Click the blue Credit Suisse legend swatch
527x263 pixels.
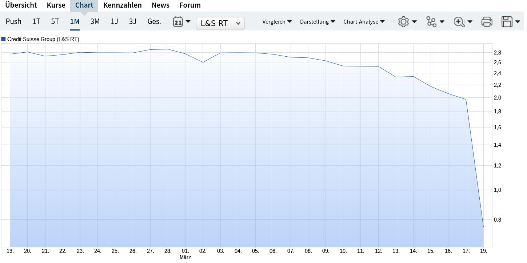[x=4, y=39]
